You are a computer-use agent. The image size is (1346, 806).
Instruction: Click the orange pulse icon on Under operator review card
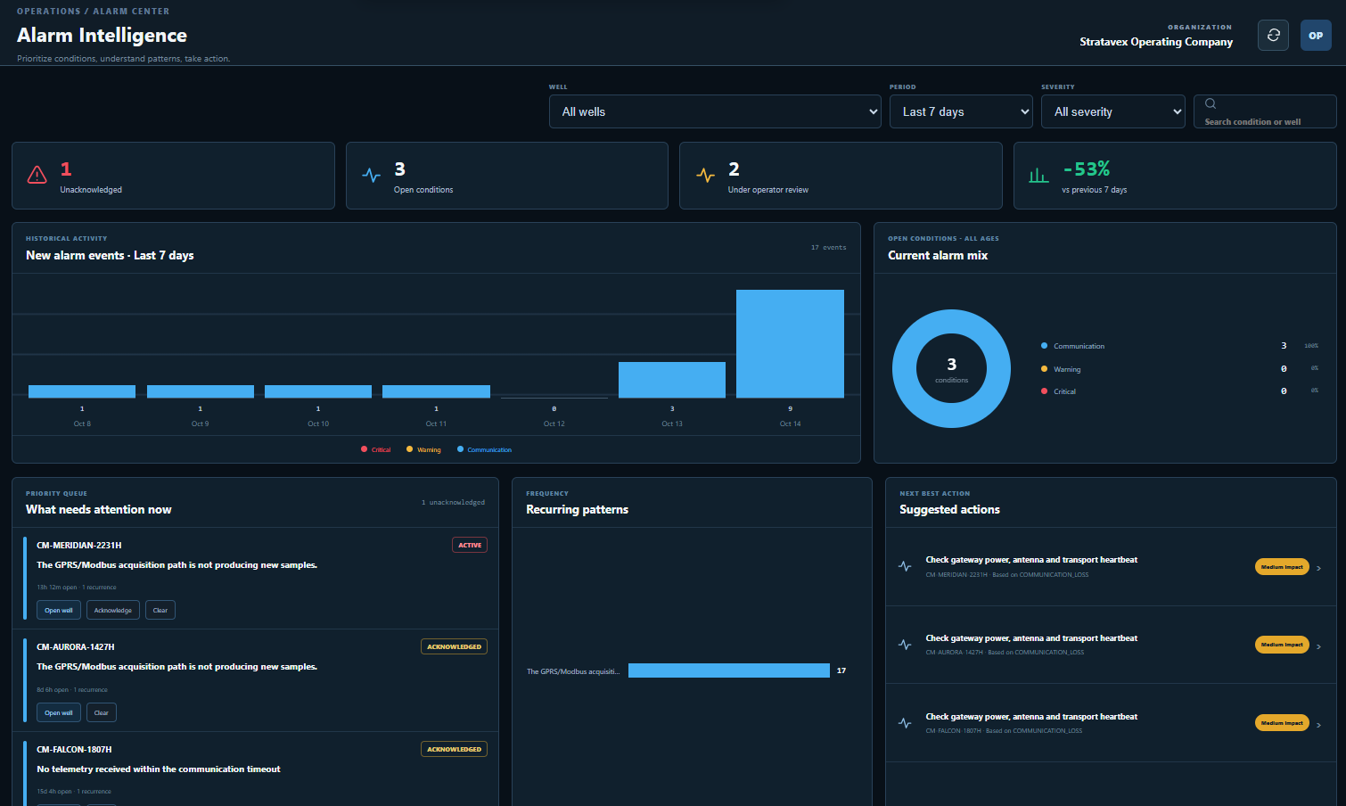(705, 175)
